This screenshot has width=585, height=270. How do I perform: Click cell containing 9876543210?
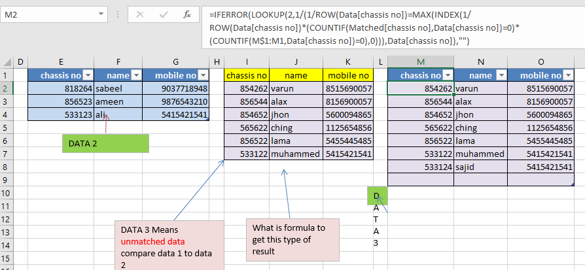coord(176,102)
